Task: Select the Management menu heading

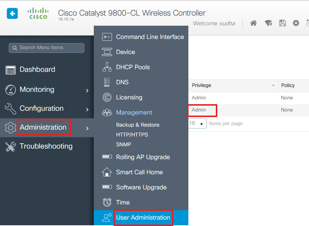Action: [x=134, y=113]
